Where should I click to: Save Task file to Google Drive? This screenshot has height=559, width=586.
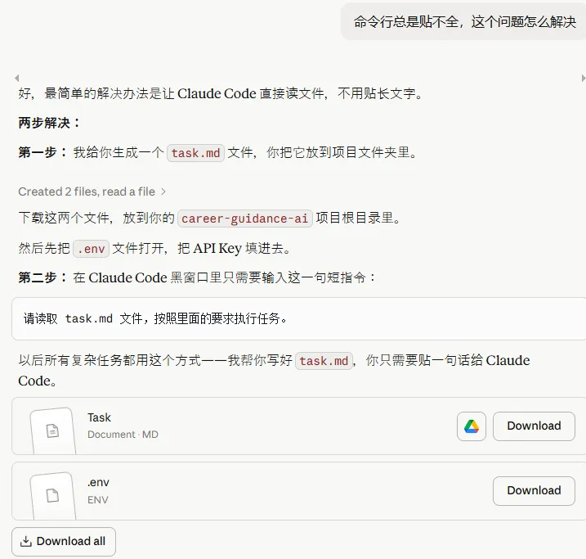click(x=472, y=426)
